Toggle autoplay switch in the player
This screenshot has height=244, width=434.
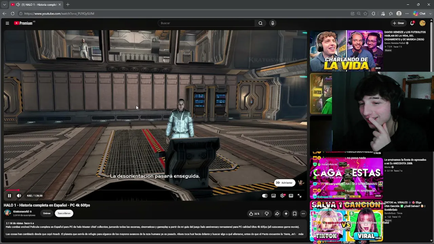265,196
